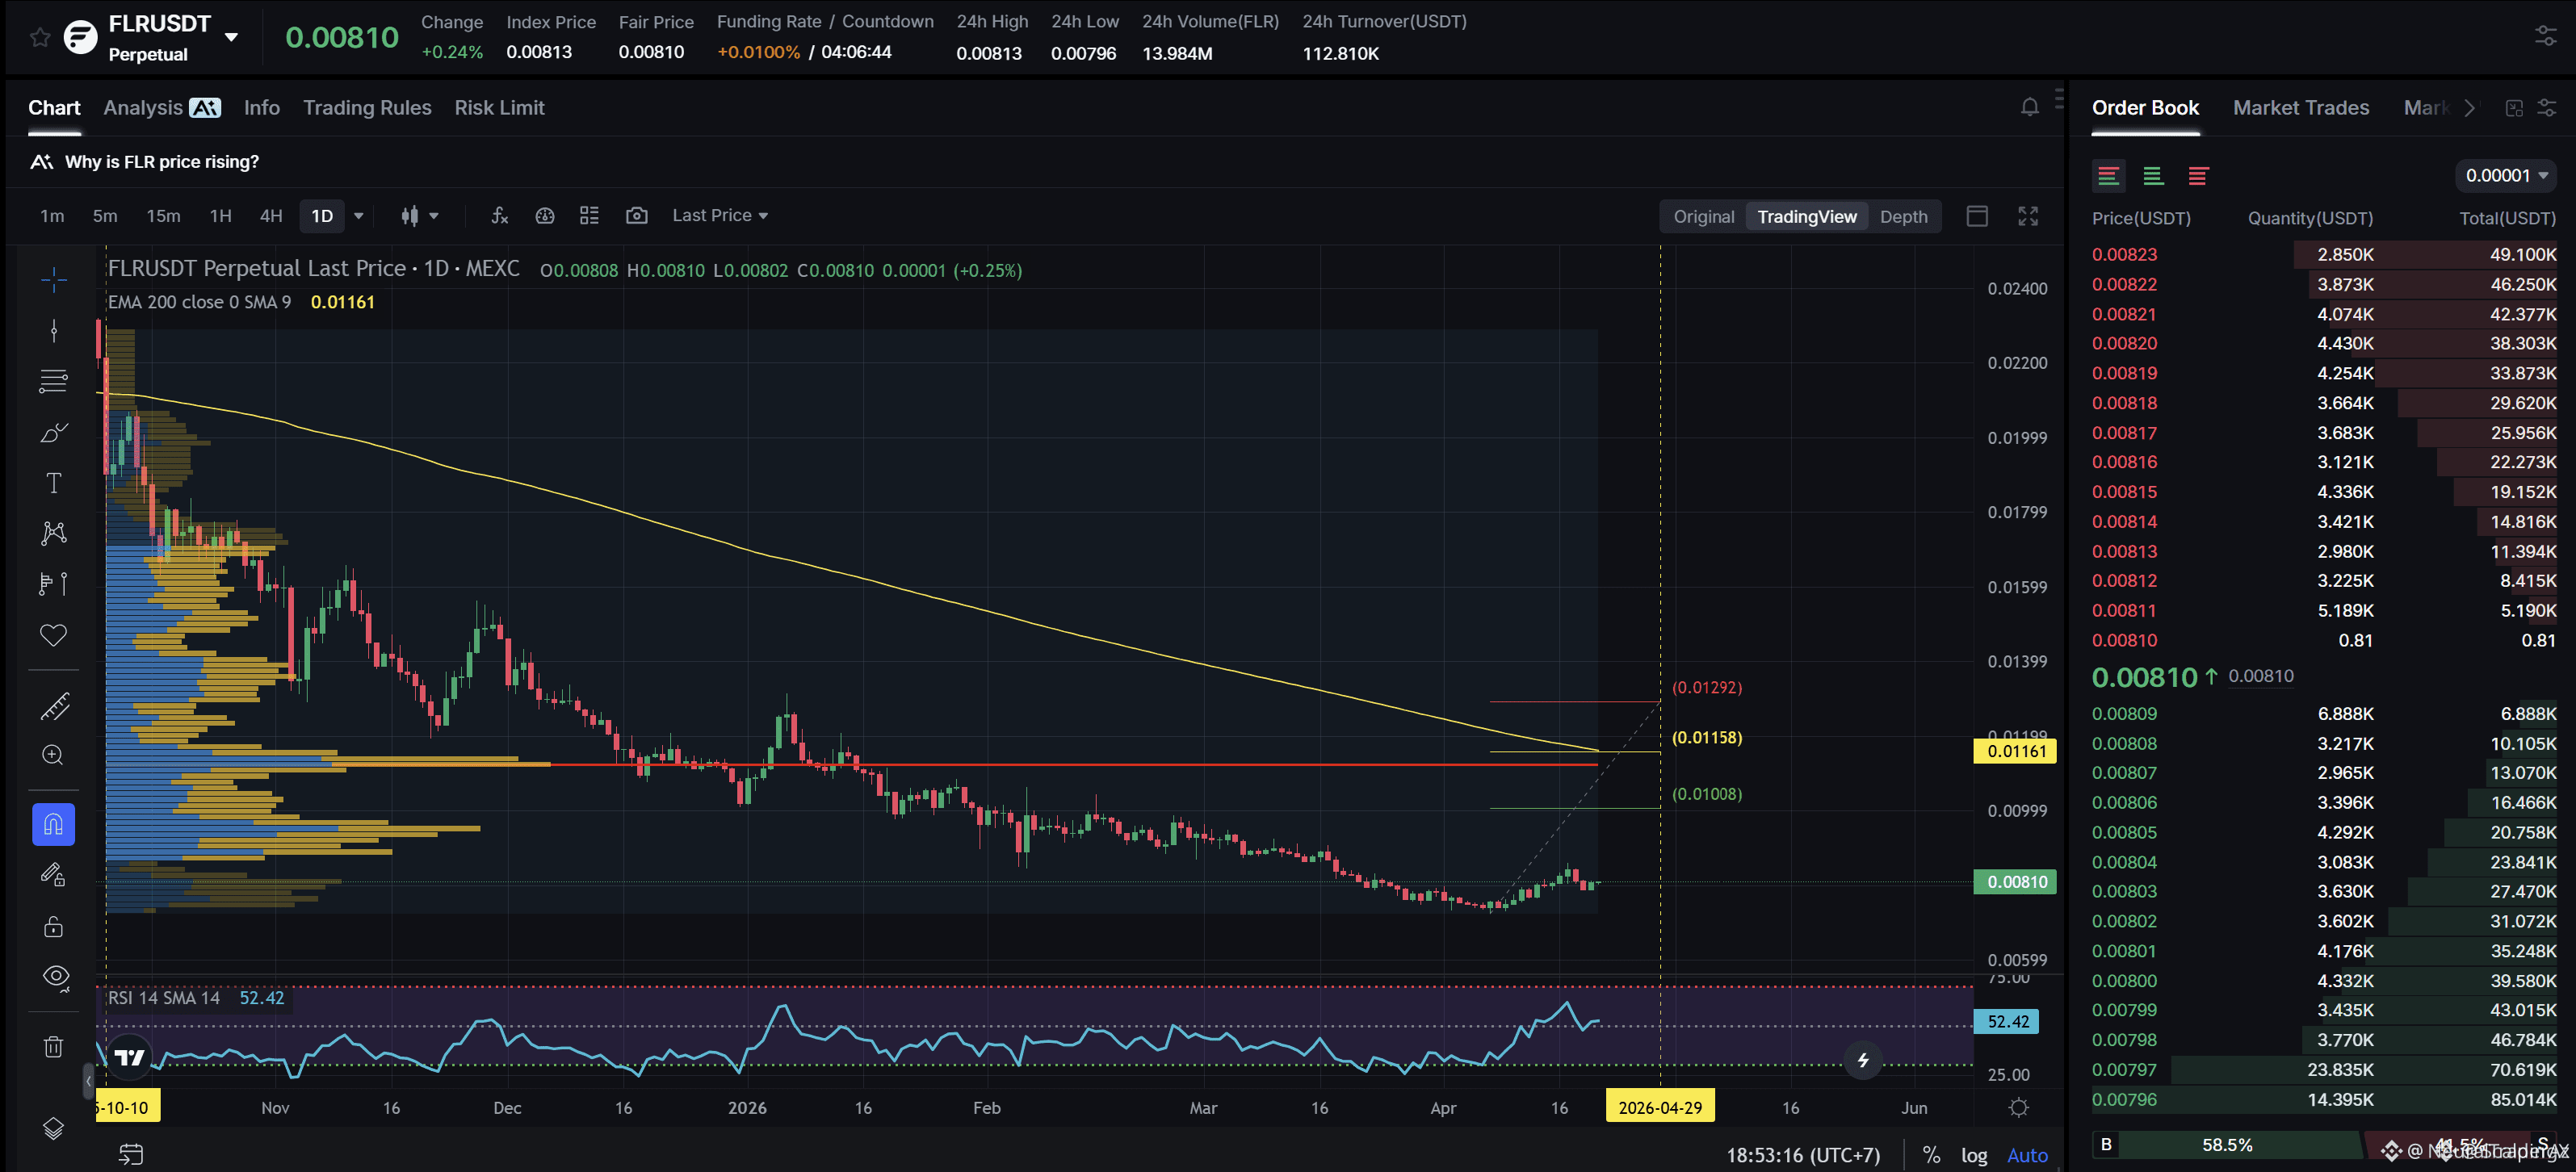
Task: Select the zoom in tool
Action: point(54,756)
